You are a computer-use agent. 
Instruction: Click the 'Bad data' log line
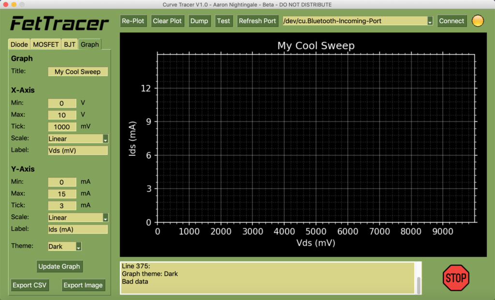tap(135, 281)
